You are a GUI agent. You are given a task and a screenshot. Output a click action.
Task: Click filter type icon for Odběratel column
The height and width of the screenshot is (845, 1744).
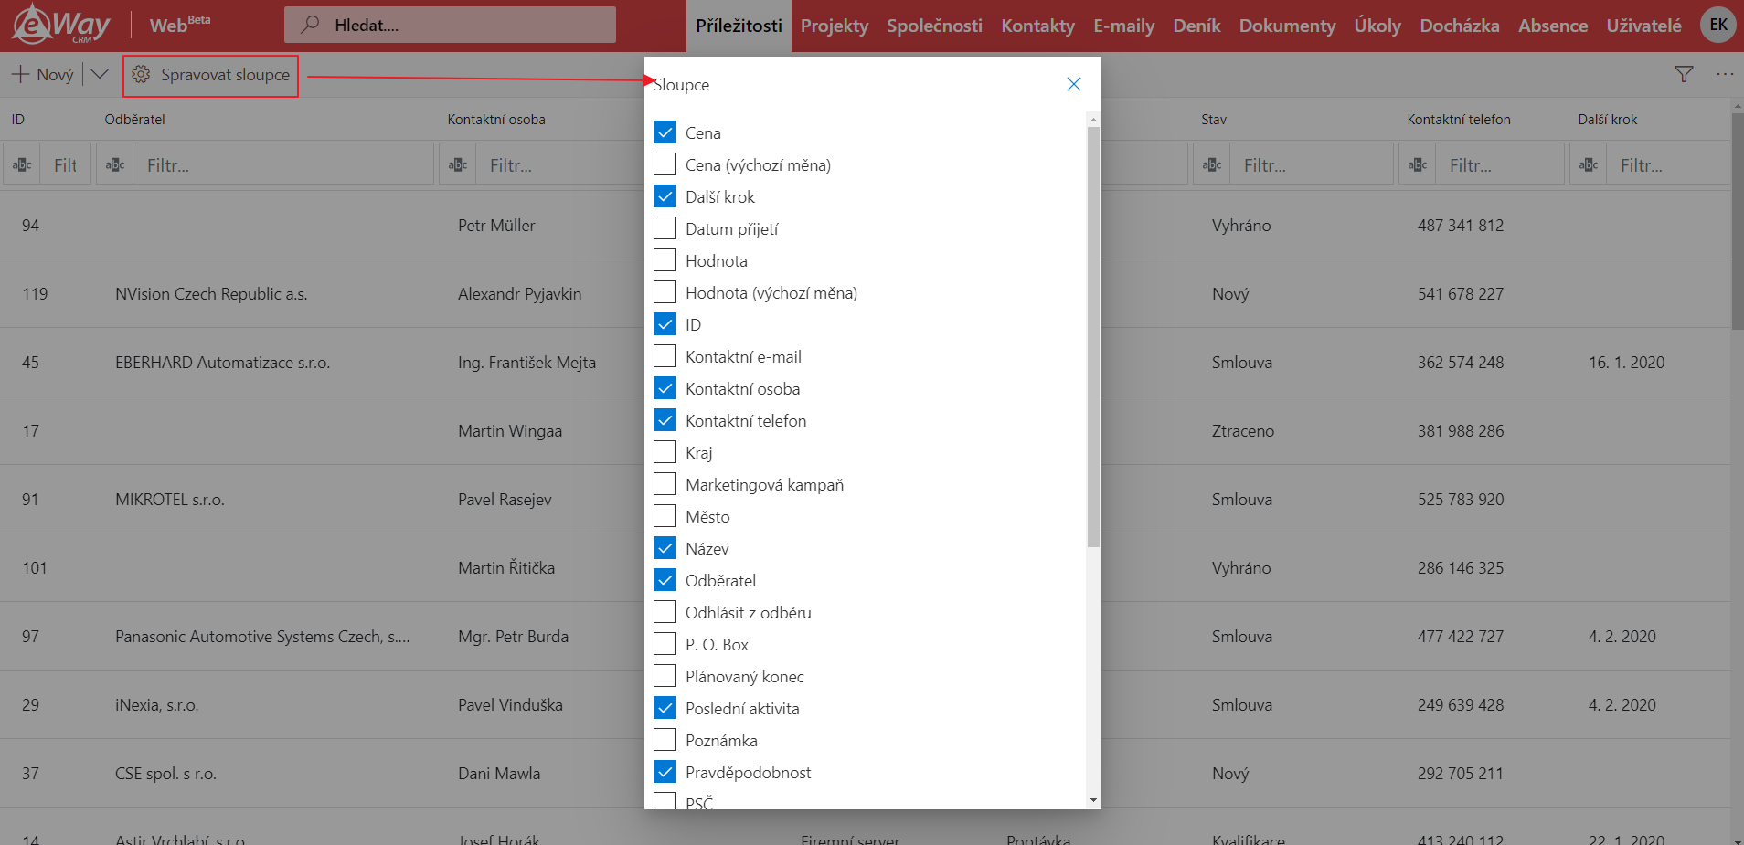point(115,165)
